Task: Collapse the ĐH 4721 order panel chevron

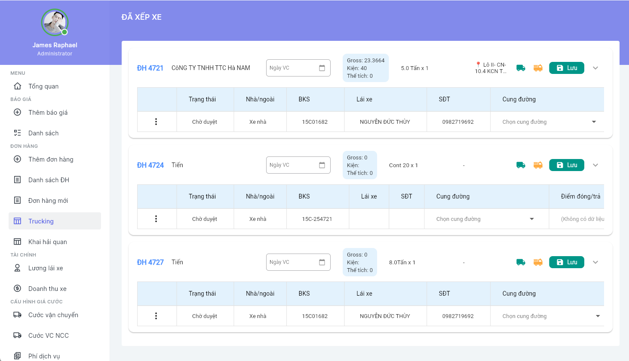Action: pyautogui.click(x=595, y=68)
